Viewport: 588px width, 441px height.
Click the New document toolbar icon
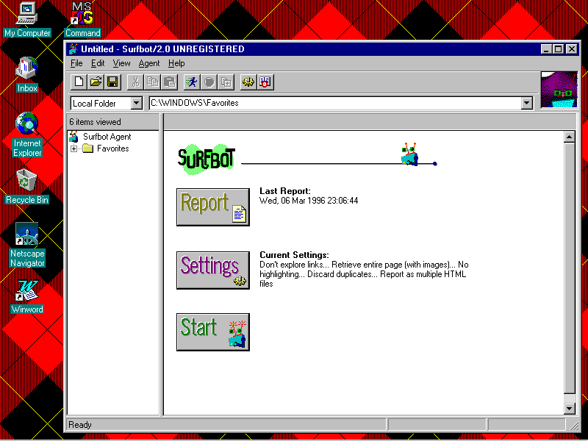tap(79, 82)
